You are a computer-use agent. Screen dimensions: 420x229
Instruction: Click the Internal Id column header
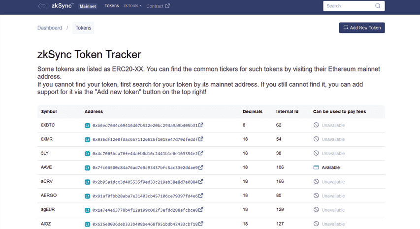coord(287,112)
